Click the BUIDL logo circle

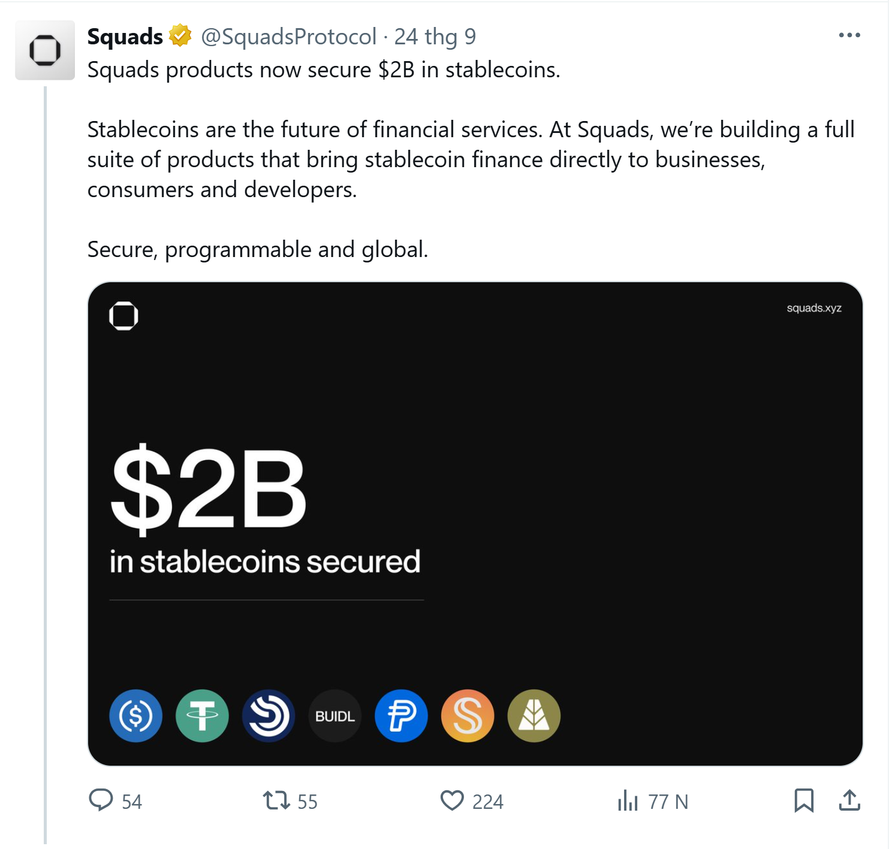[334, 715]
